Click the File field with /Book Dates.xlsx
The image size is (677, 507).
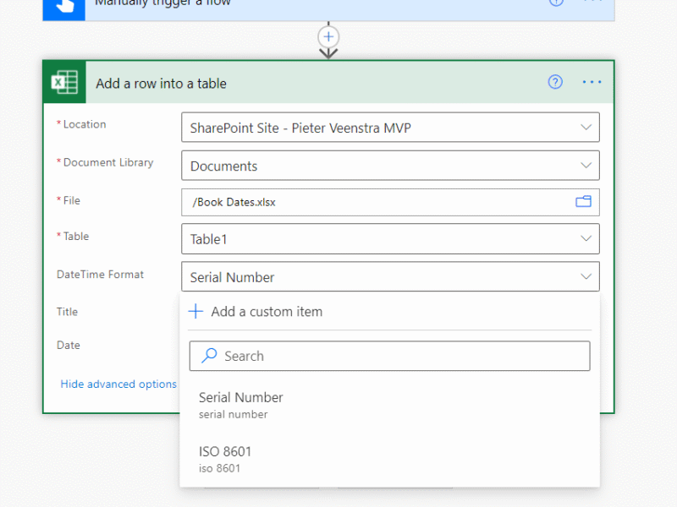click(390, 202)
